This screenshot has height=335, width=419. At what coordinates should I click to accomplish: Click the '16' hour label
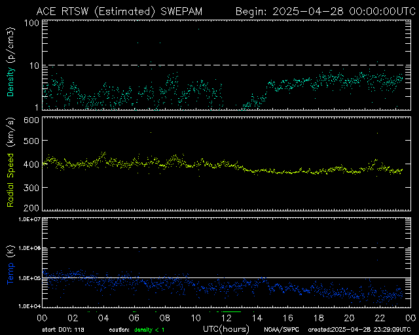click(x=288, y=318)
